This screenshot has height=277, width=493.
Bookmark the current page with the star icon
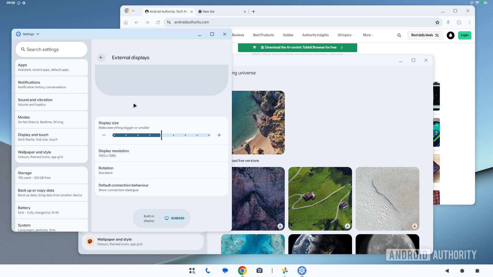tap(437, 22)
